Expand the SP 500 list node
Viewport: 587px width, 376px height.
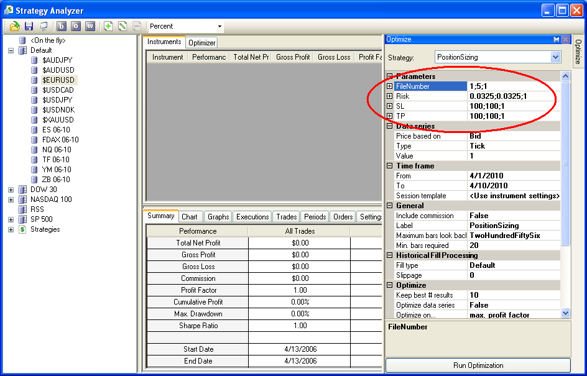click(11, 219)
